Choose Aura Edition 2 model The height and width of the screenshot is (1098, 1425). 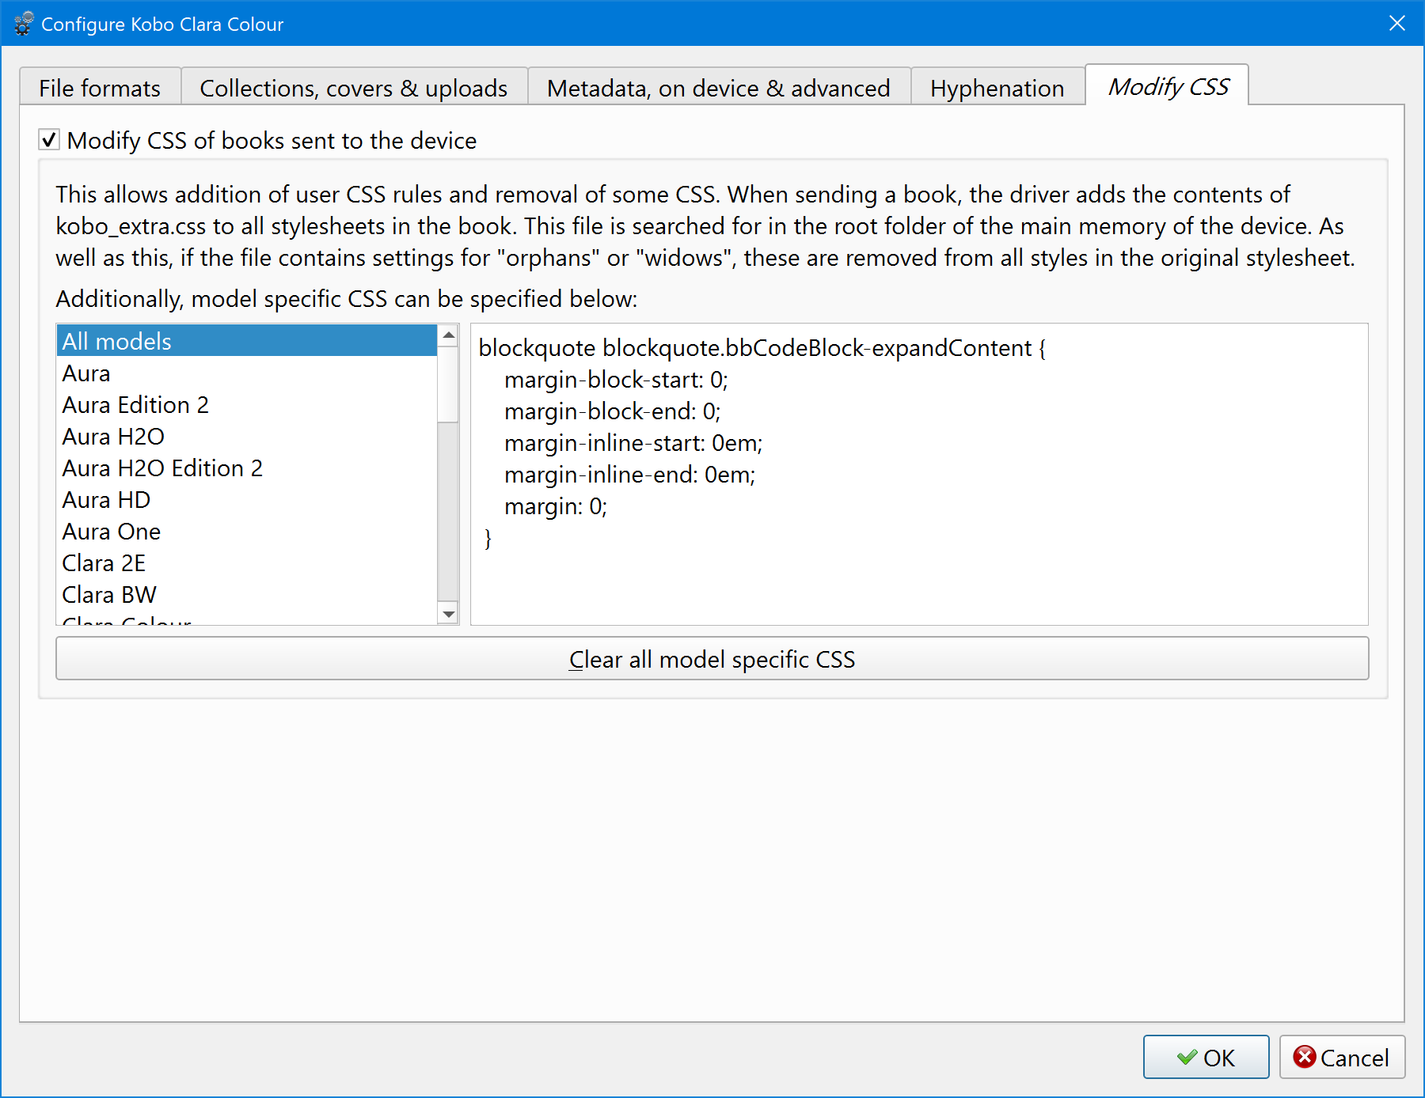point(247,404)
